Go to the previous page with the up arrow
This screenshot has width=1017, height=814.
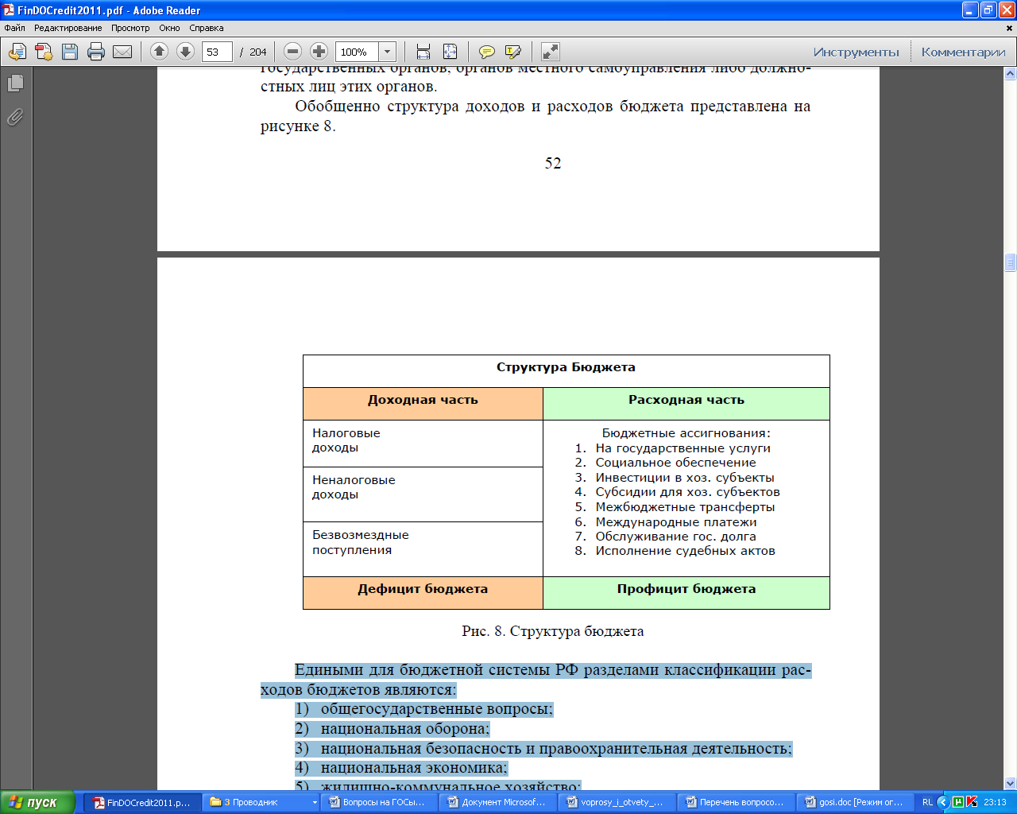coord(159,52)
